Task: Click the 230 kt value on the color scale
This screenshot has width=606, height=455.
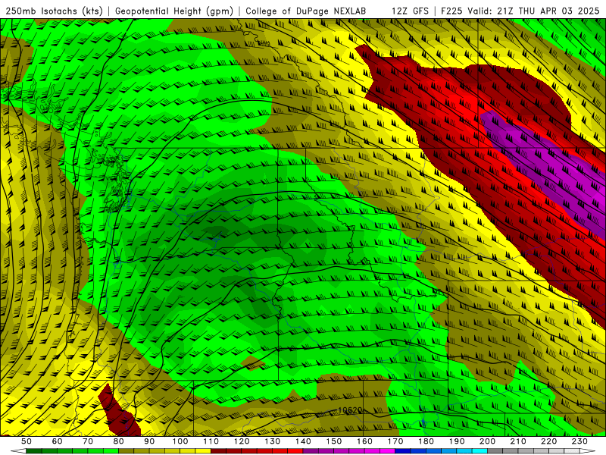Action: tap(580, 441)
